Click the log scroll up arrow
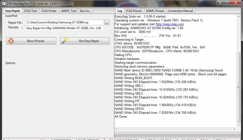The image size is (243, 140). (x=239, y=16)
